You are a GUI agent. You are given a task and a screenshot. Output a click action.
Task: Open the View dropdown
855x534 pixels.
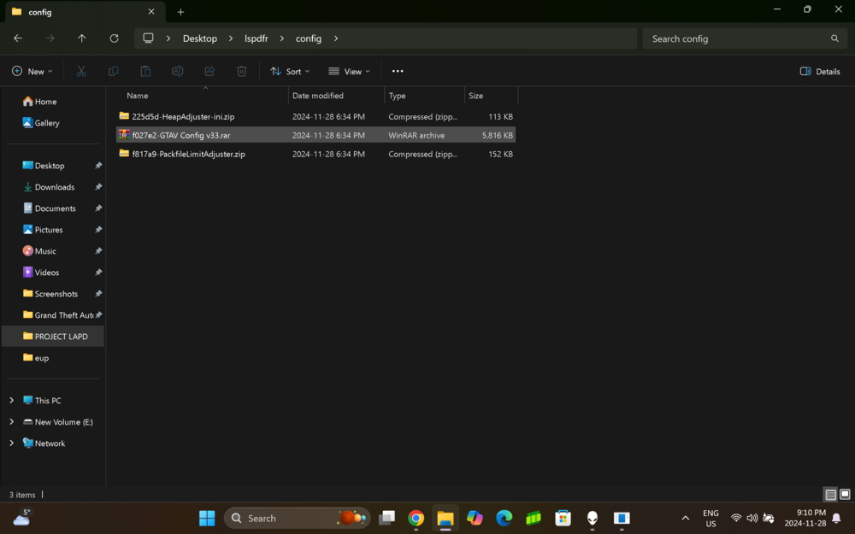(x=348, y=71)
